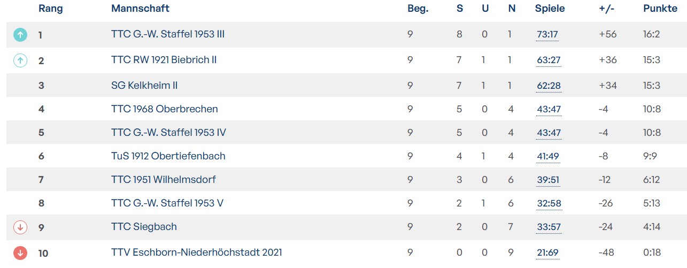The width and height of the screenshot is (687, 268).
Task: Open TTV Eschborn-Niederhöchstadt 2021 team page
Action: pyautogui.click(x=197, y=252)
